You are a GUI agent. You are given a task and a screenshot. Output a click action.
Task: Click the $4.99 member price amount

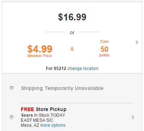[40, 49]
